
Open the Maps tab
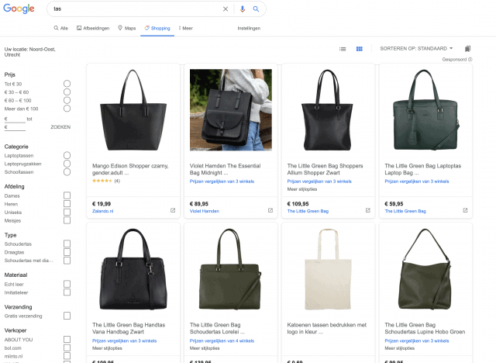127,28
